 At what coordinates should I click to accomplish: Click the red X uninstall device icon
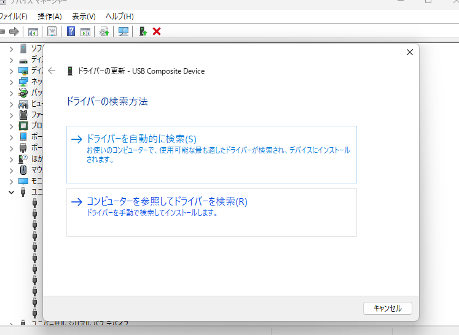(157, 31)
